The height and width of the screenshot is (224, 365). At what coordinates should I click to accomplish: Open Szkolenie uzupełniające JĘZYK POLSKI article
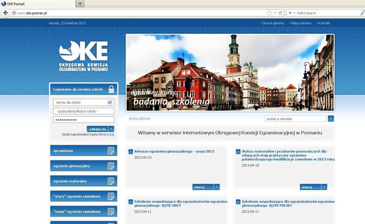288,203
